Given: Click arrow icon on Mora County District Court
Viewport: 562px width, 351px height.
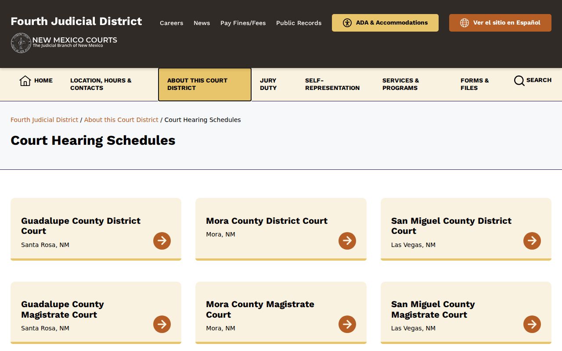Looking at the screenshot, I should [347, 241].
